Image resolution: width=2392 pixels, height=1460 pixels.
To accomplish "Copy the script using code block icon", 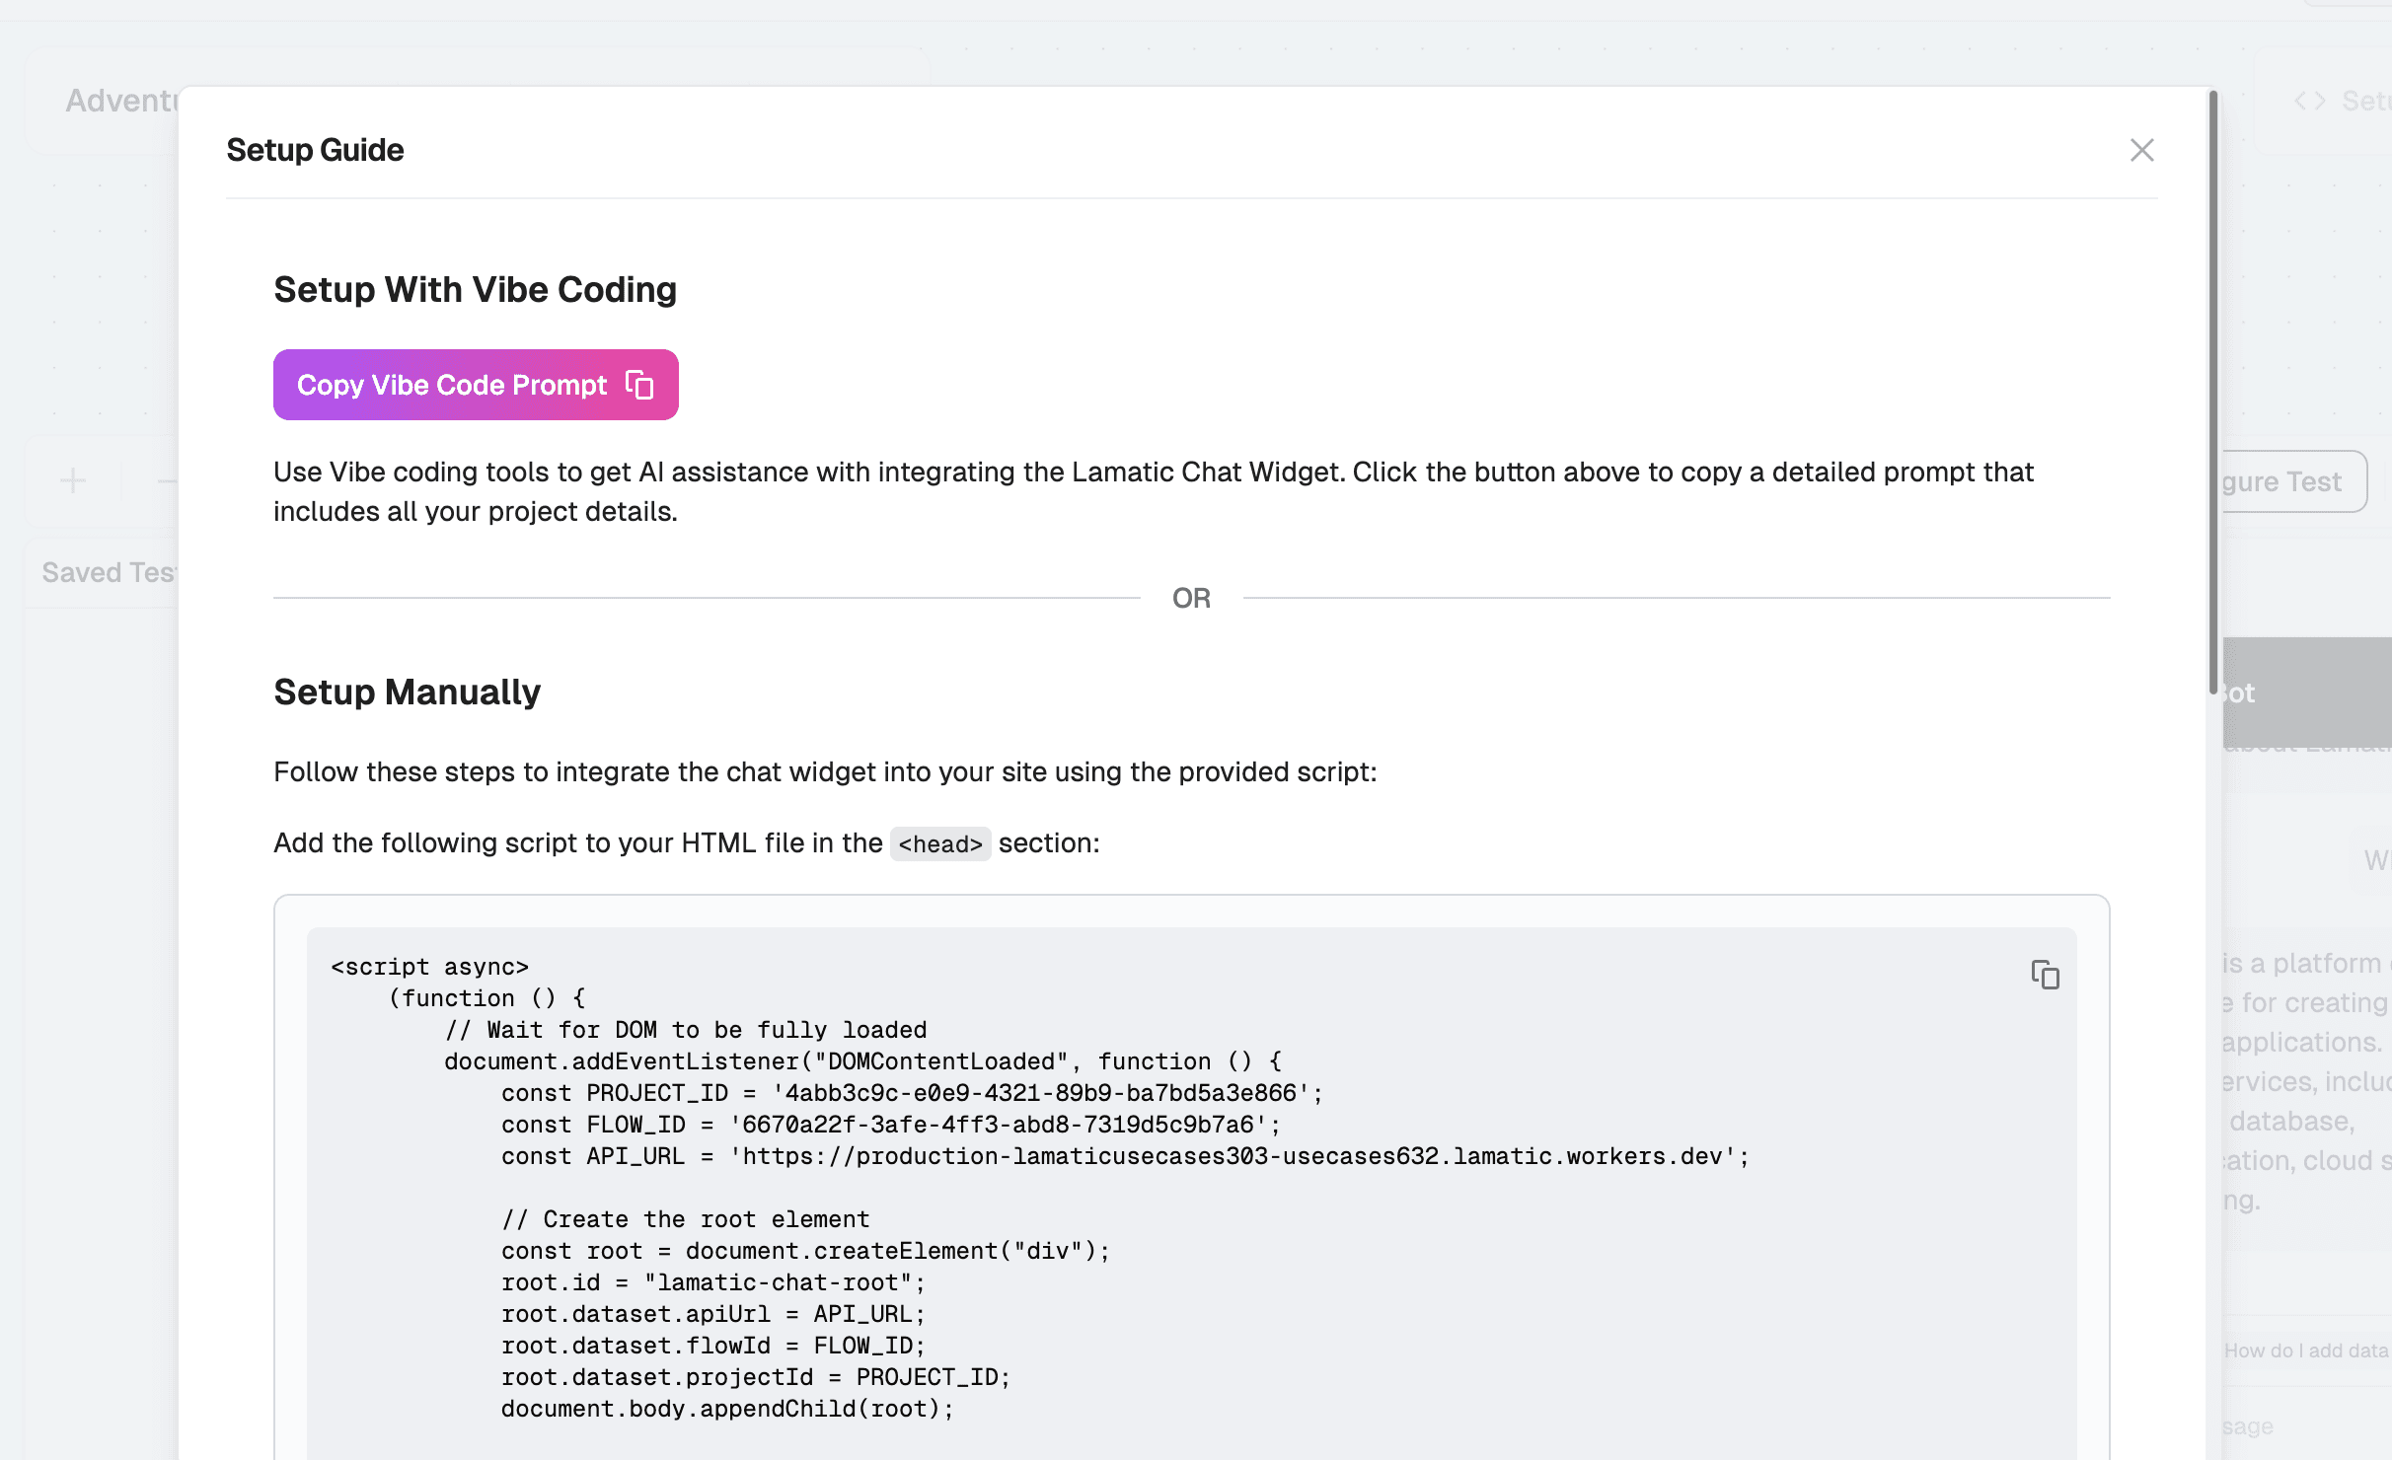I will [x=2045, y=975].
